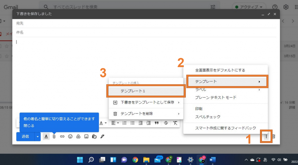298x165 pixels.
Task: Select 印刷 from the menu
Action: pos(226,109)
